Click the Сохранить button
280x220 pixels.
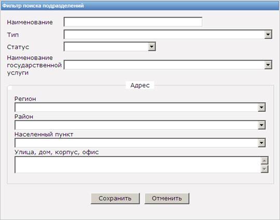115,198
